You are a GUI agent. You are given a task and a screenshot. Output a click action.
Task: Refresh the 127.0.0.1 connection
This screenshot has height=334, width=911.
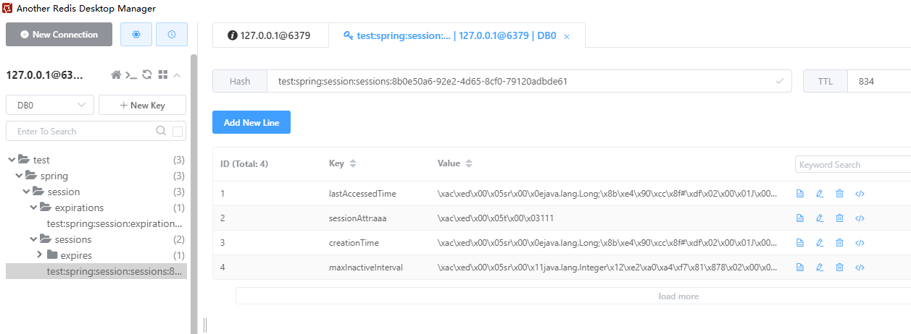147,74
